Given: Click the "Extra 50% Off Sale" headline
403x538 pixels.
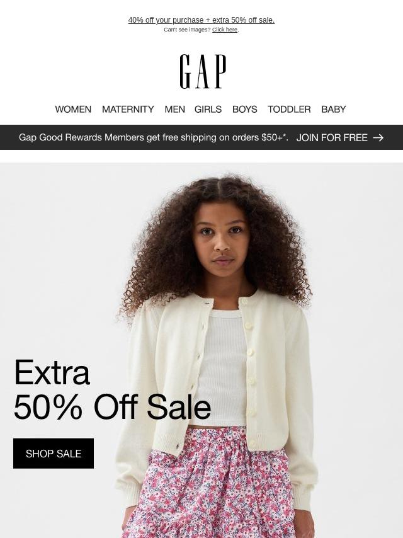Looking at the screenshot, I should click(x=112, y=389).
